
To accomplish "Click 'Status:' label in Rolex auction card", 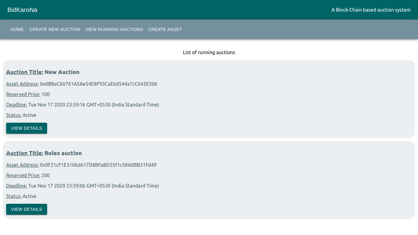I will [x=14, y=196].
